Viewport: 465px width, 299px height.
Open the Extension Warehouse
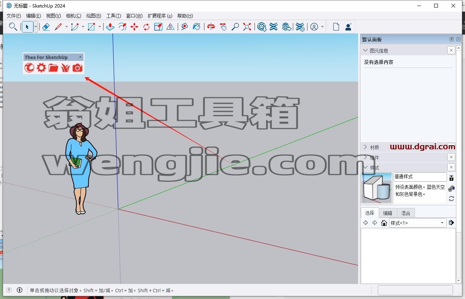coord(274,27)
